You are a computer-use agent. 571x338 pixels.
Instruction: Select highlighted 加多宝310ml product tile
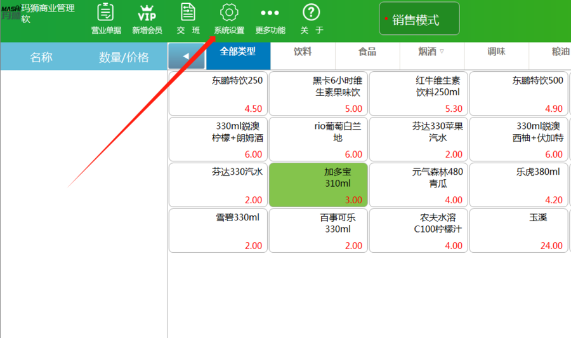pos(318,185)
